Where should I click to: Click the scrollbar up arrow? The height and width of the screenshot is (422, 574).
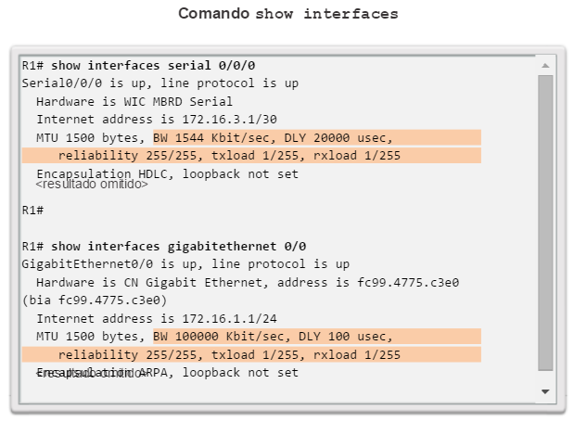coord(545,66)
